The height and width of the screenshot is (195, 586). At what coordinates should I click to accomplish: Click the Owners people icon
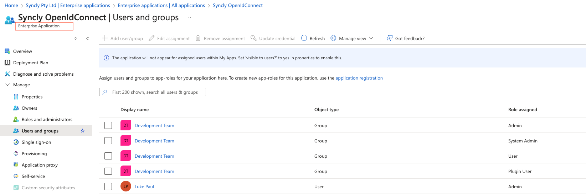coord(16,108)
